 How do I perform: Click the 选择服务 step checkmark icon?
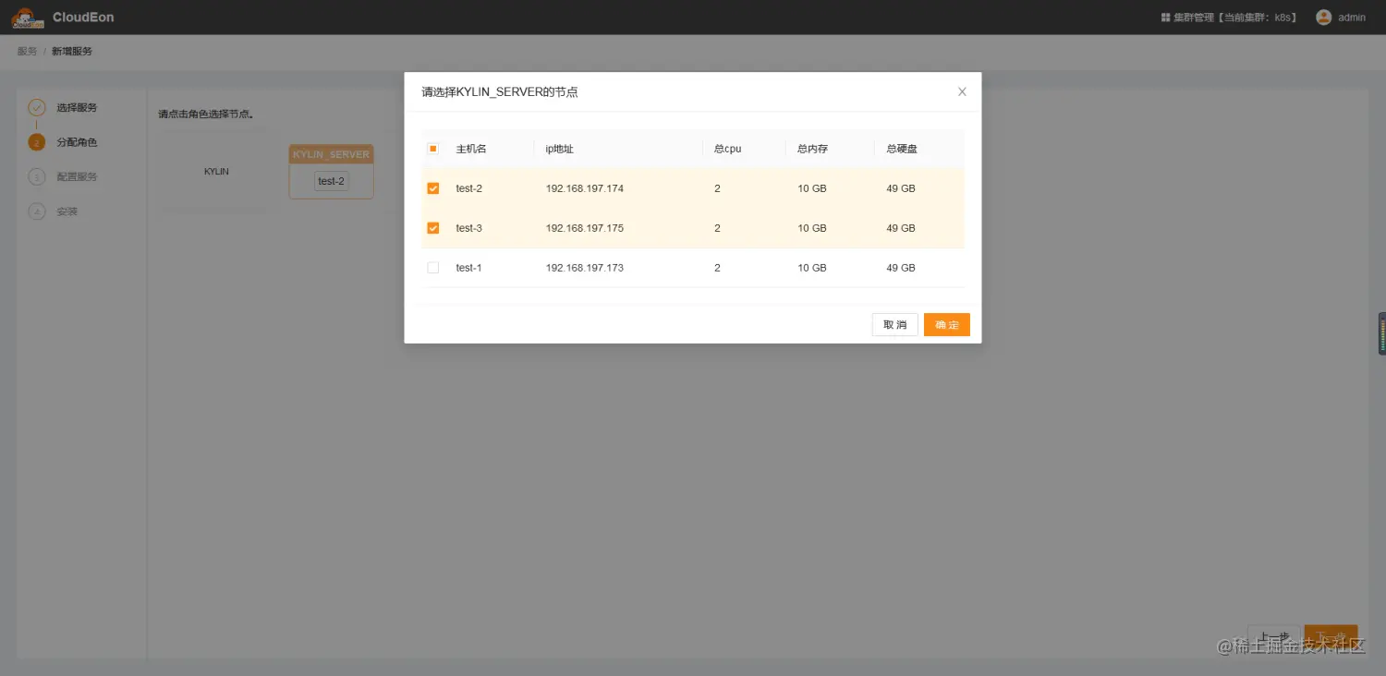[37, 108]
